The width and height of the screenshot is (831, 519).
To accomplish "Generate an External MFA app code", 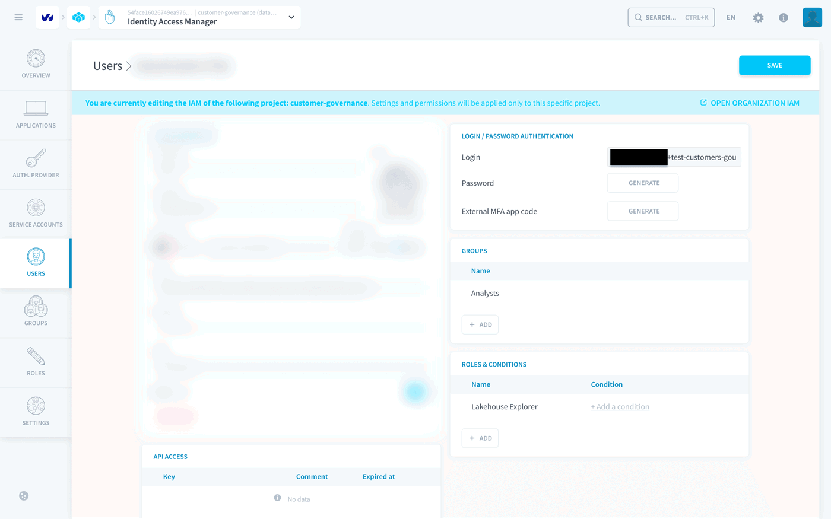I will (x=643, y=211).
